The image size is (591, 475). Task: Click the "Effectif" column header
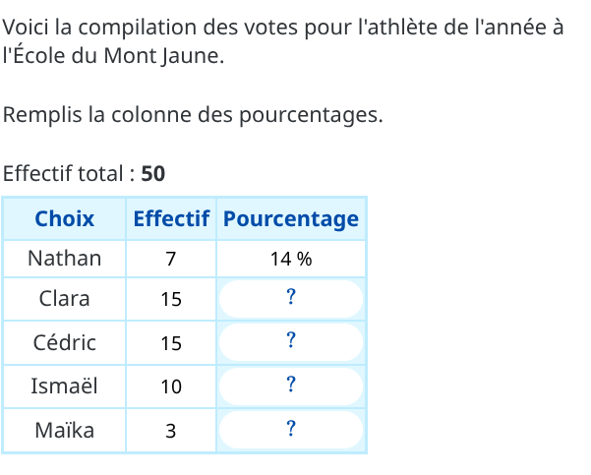171,218
